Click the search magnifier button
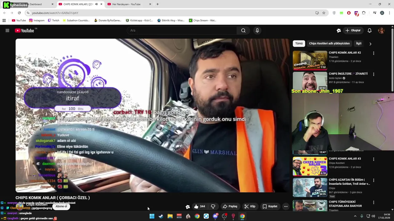The height and width of the screenshot is (221, 394). point(243,30)
